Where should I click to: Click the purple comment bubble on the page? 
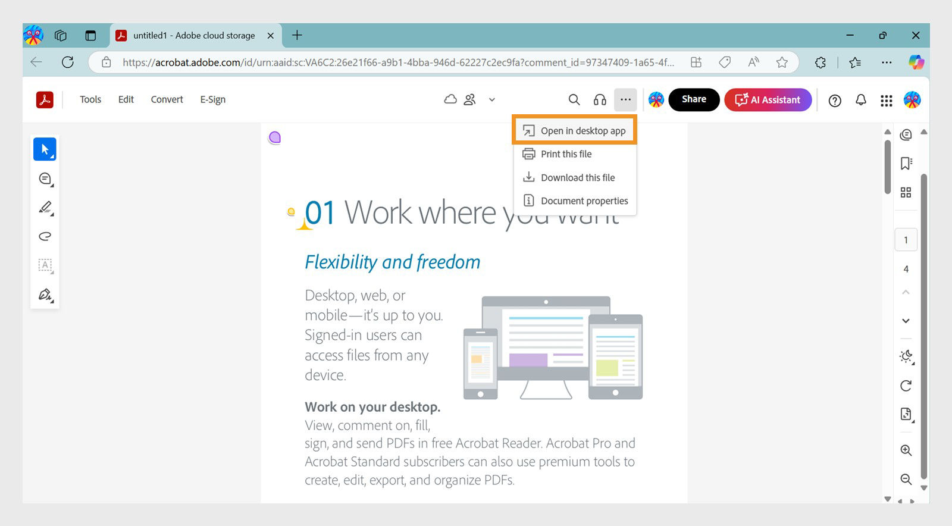(x=274, y=138)
